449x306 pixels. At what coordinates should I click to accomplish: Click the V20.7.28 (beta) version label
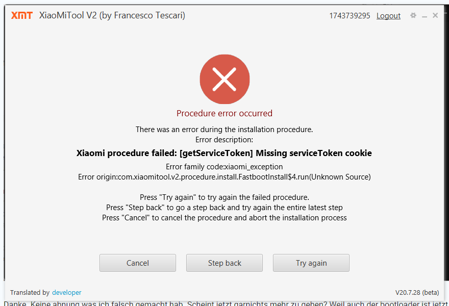[417, 292]
